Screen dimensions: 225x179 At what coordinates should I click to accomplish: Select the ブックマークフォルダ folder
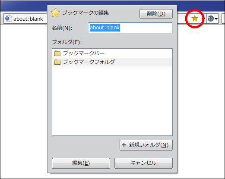[x=112, y=62]
